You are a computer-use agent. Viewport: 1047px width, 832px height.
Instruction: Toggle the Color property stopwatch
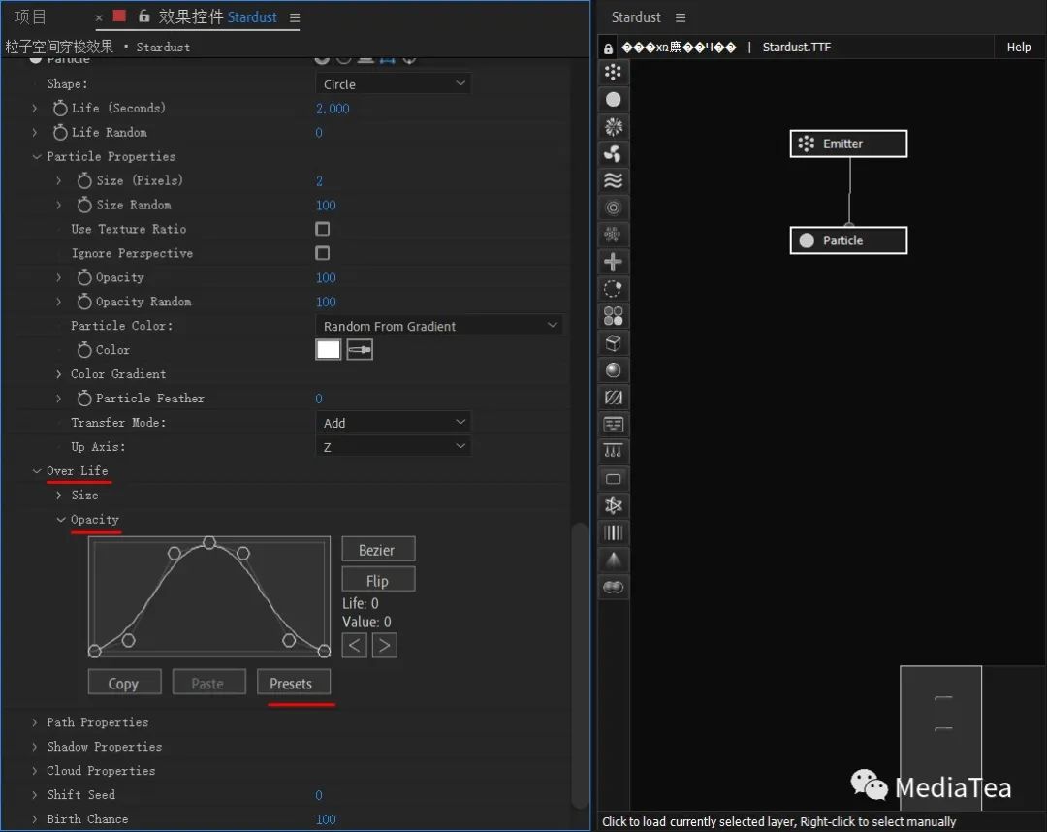click(84, 350)
